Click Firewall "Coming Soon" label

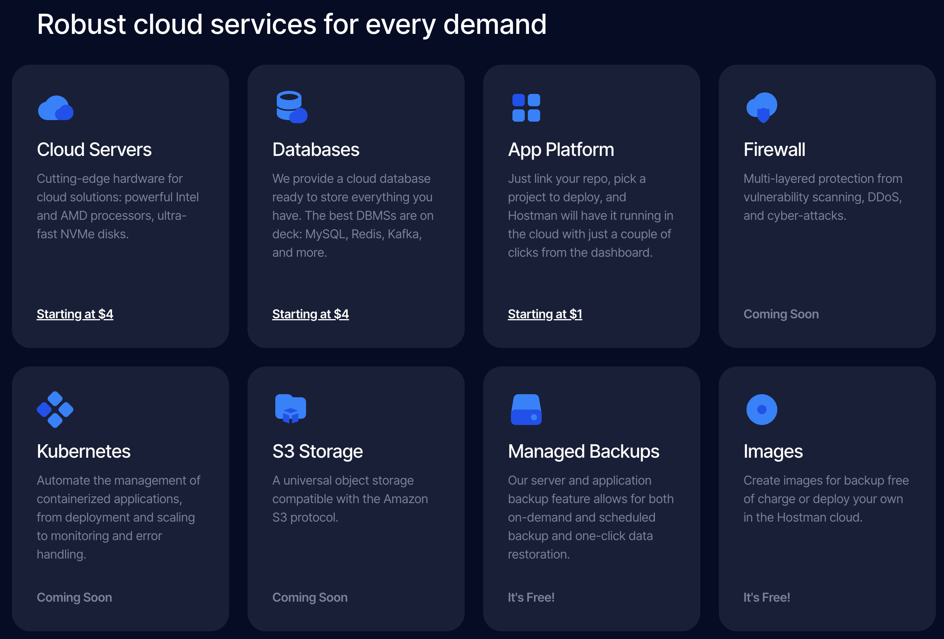pyautogui.click(x=781, y=314)
